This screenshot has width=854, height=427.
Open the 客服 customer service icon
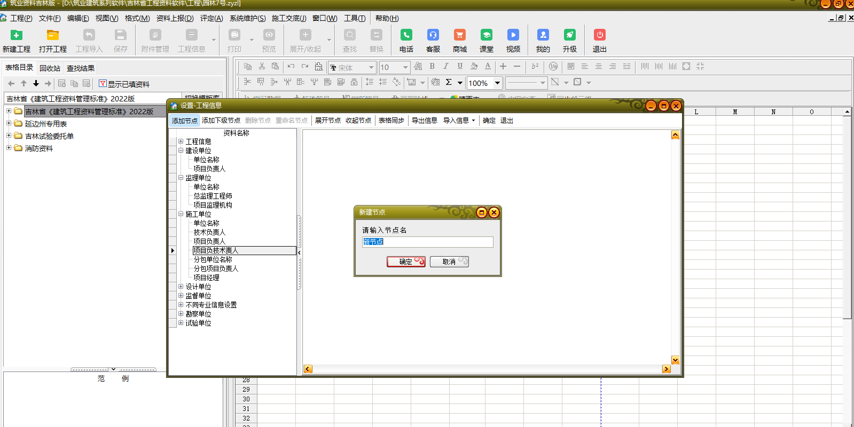(433, 36)
